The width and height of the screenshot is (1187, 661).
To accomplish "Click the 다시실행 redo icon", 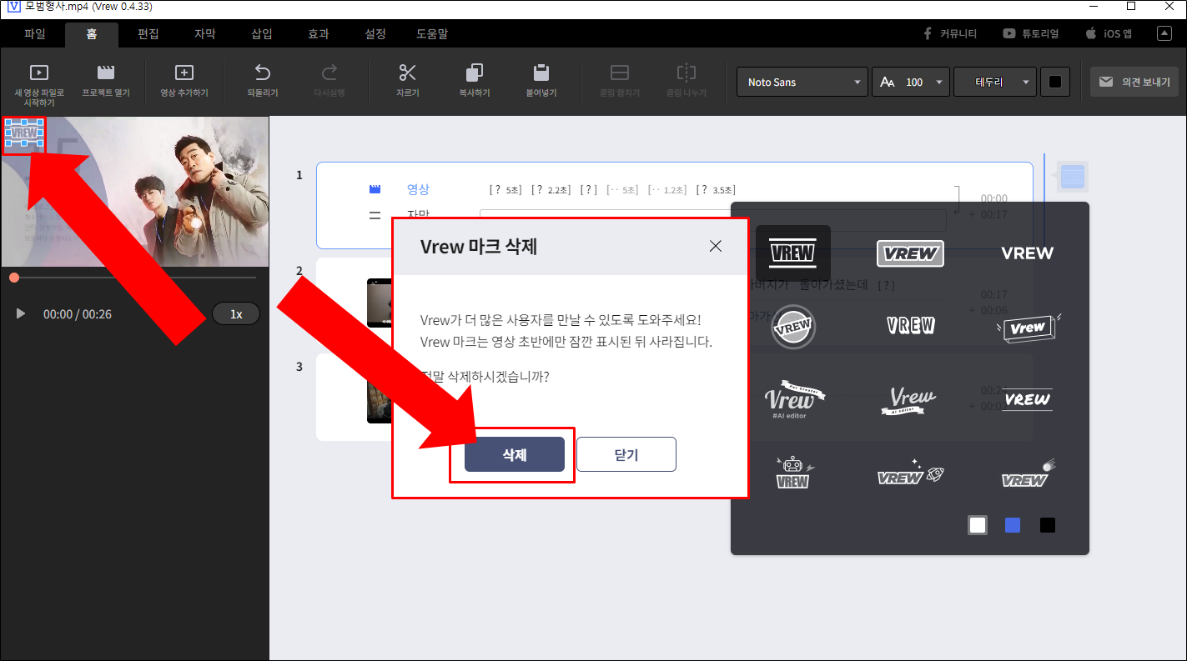I will click(x=329, y=73).
